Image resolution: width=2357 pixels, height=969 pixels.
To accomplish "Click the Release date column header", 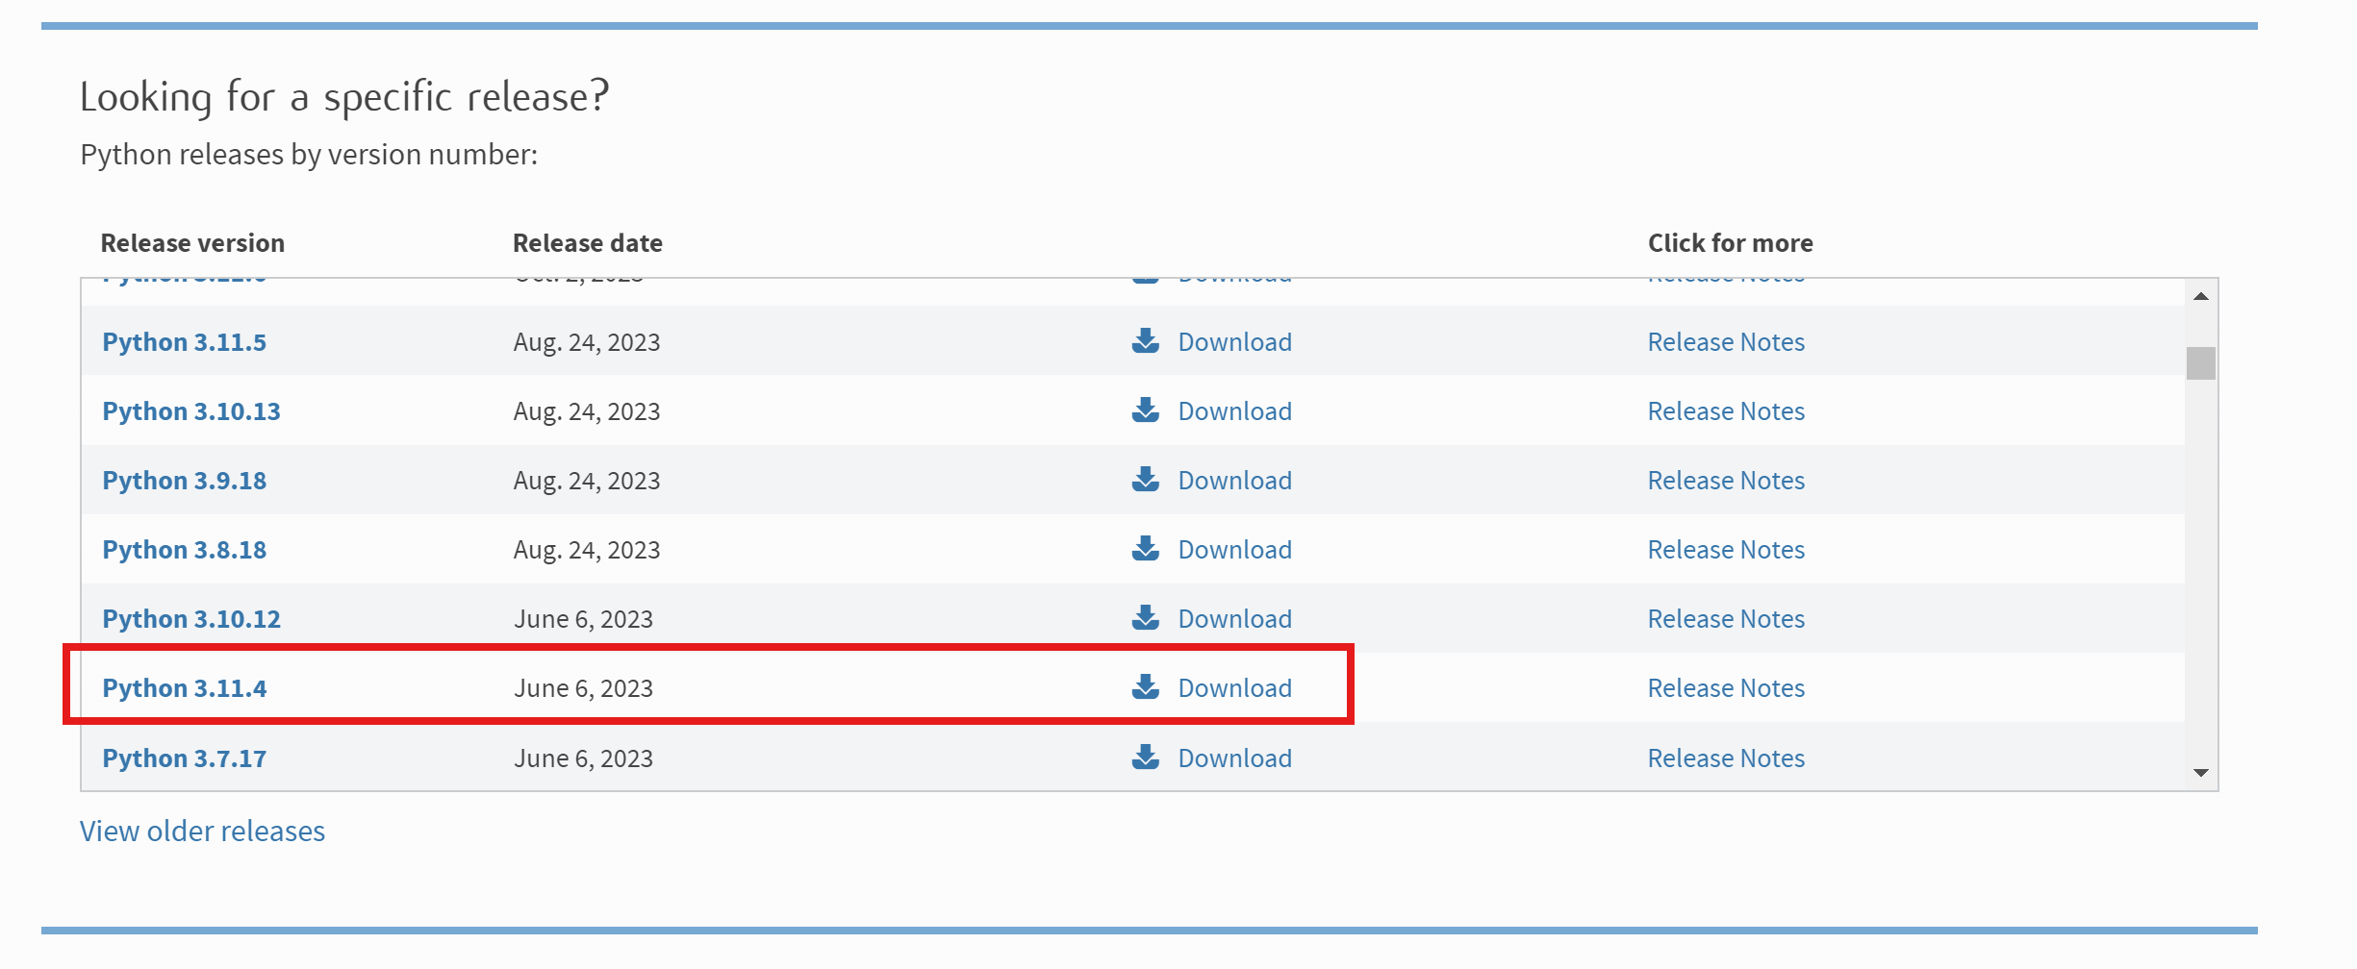I will coord(588,243).
